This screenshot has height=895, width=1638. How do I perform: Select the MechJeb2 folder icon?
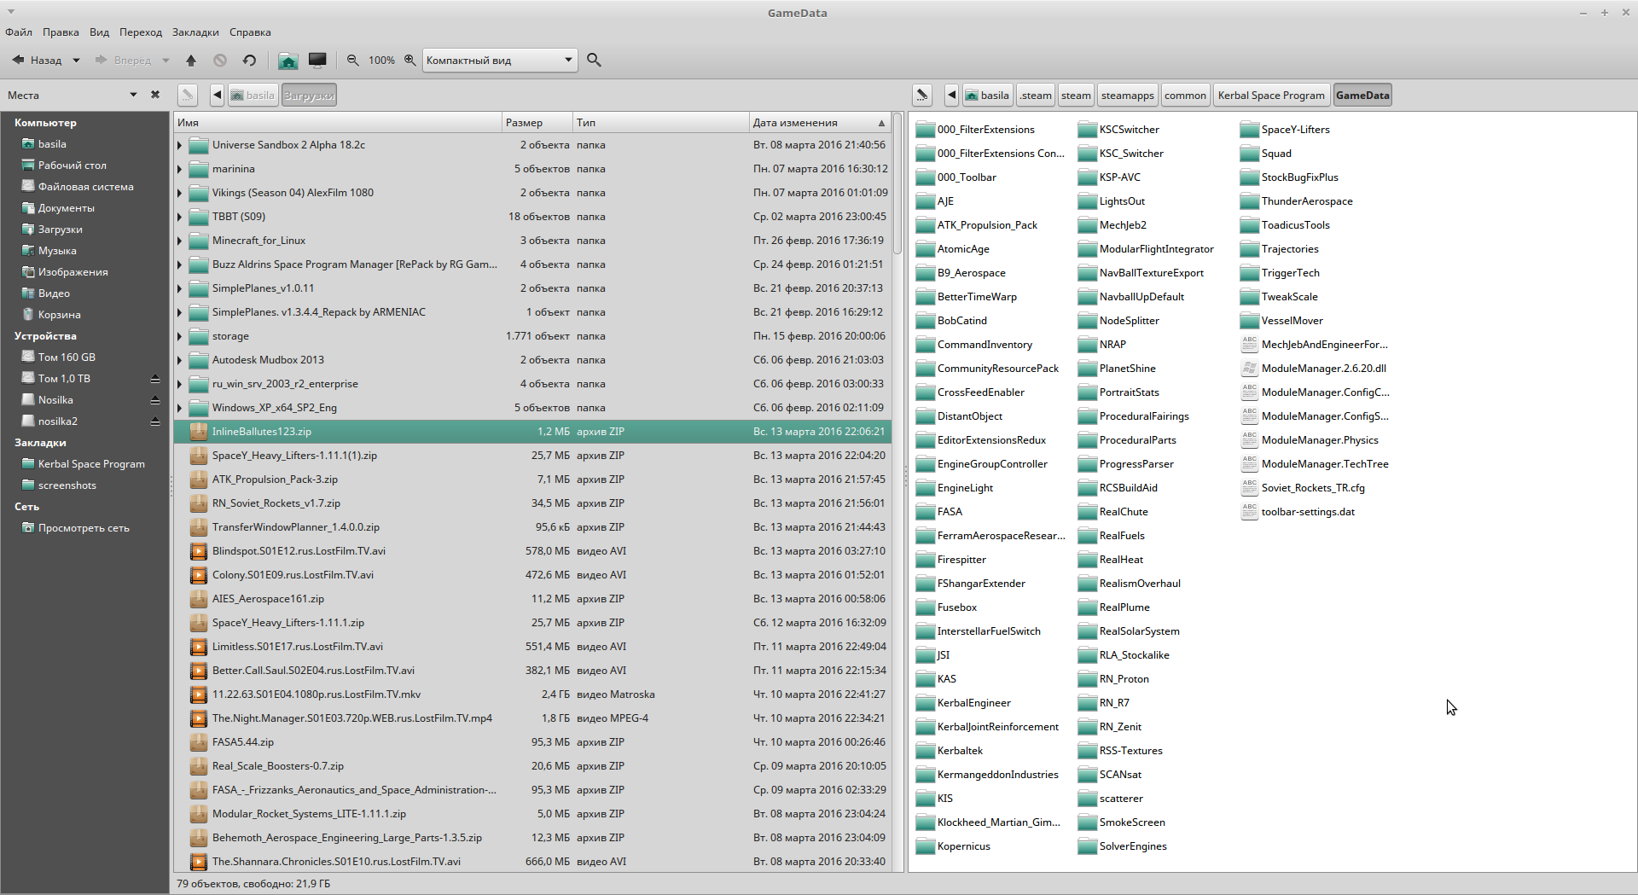tap(1088, 225)
